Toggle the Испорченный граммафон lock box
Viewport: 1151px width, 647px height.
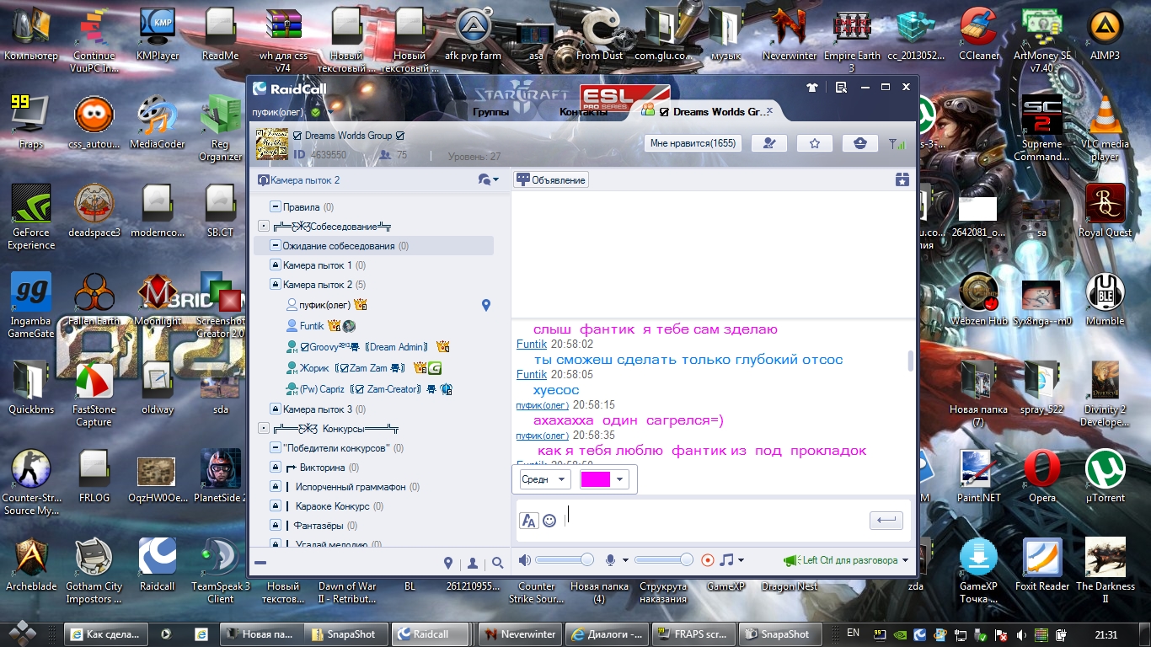[275, 486]
